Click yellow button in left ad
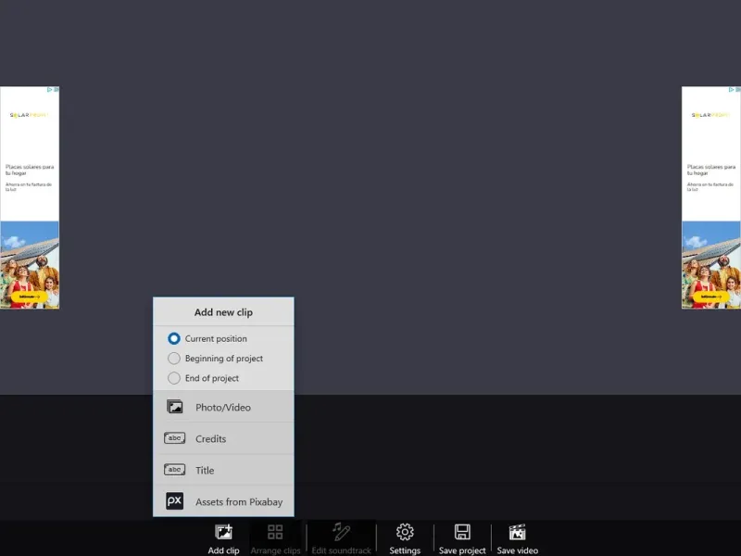 30,297
